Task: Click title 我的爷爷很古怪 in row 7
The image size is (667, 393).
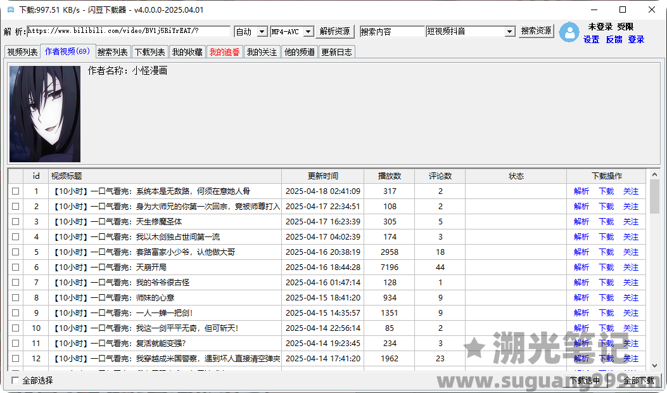Action: tap(163, 282)
